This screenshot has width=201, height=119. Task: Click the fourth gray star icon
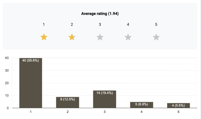pyautogui.click(x=128, y=37)
